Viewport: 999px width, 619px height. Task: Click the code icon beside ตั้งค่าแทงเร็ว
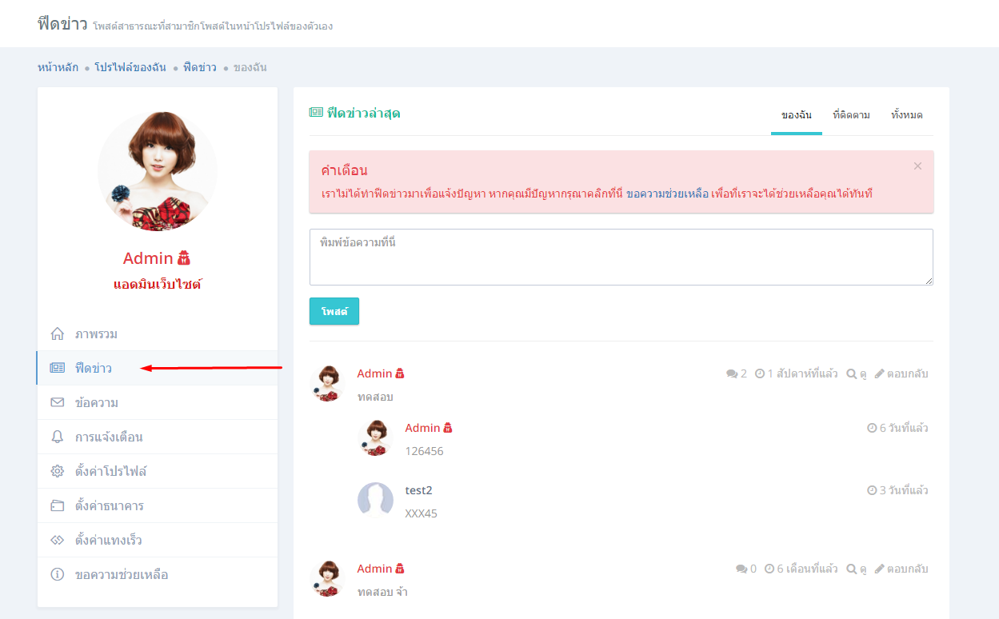tap(57, 540)
